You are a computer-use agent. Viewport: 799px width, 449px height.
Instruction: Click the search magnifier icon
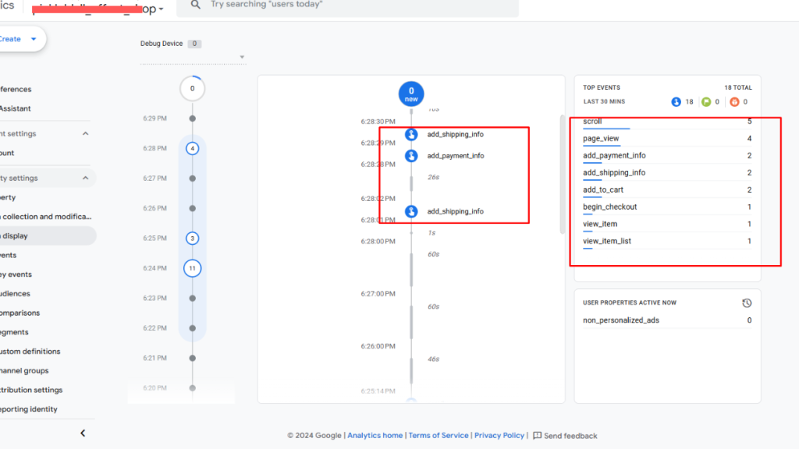pyautogui.click(x=196, y=5)
